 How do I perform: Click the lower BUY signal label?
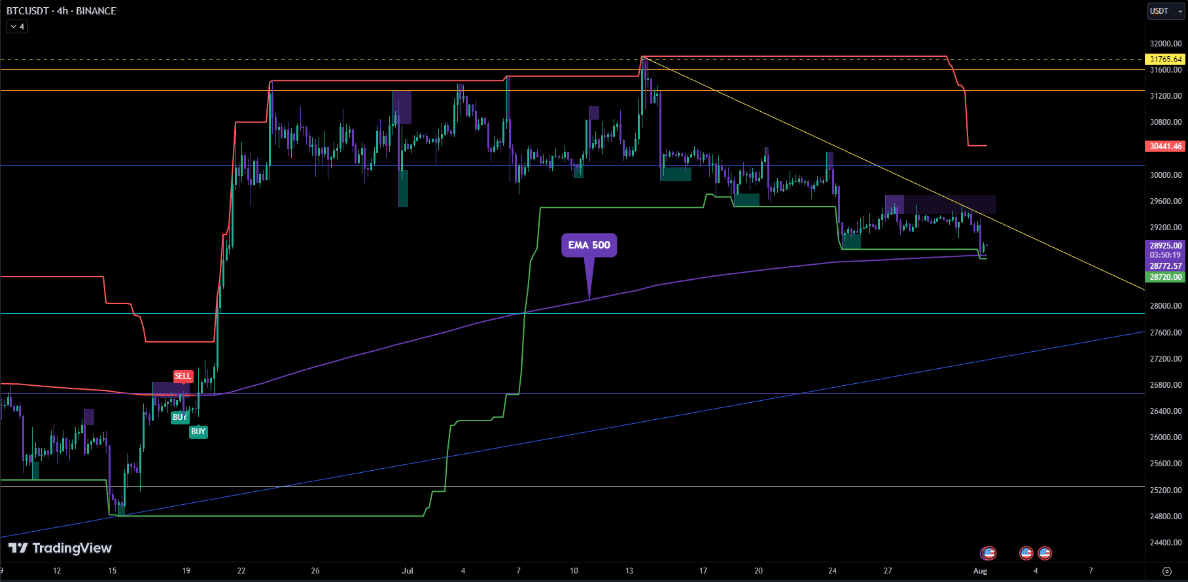pos(198,432)
